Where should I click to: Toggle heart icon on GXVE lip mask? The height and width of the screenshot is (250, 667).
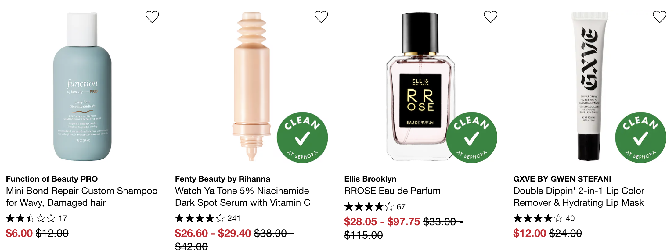click(x=659, y=16)
